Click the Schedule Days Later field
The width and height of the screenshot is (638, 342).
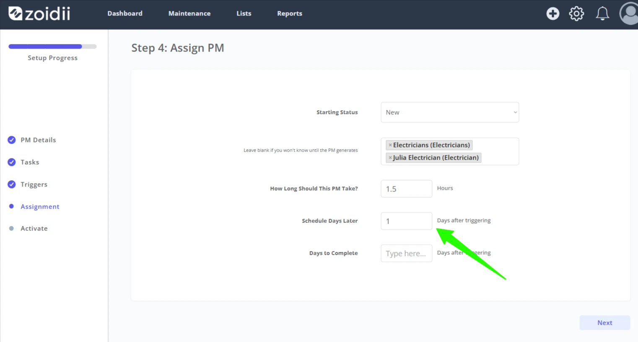click(x=406, y=221)
